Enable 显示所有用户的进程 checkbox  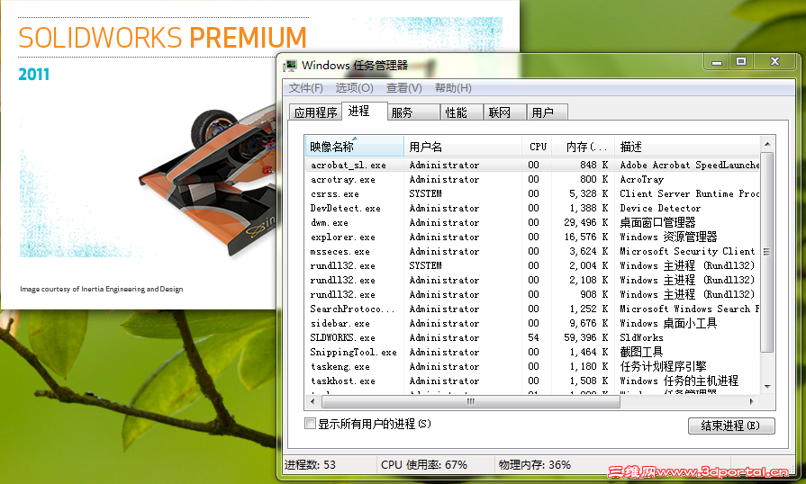[x=310, y=424]
